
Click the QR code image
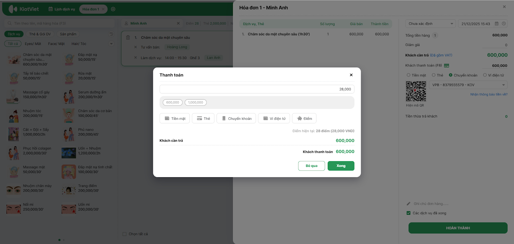[416, 91]
